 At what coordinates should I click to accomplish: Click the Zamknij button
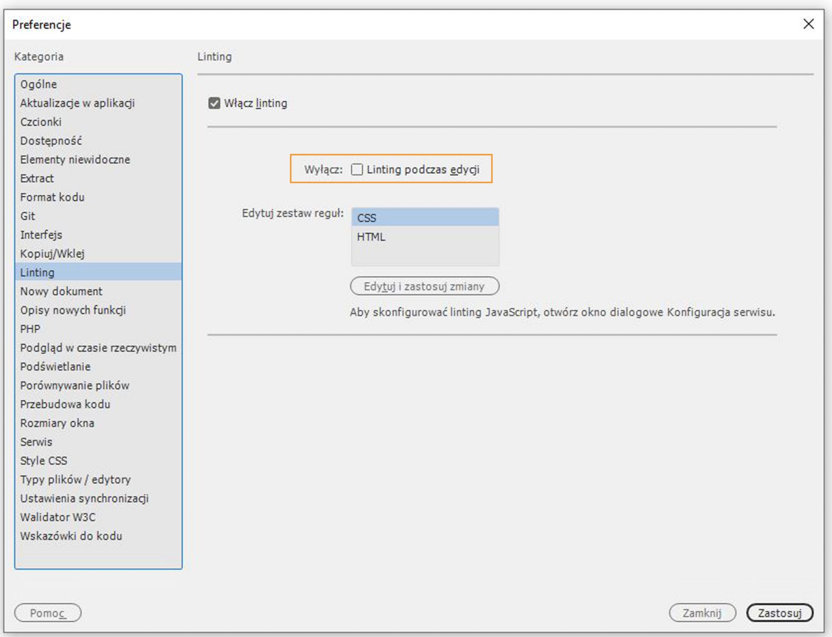coord(702,613)
